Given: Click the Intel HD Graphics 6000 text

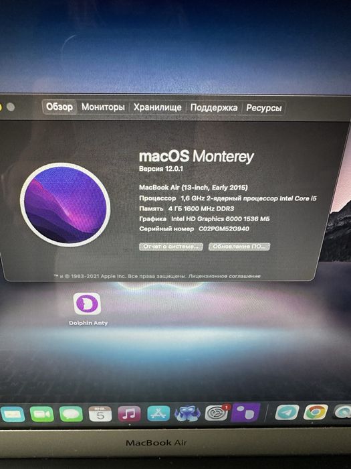Looking at the screenshot, I should [x=220, y=219].
